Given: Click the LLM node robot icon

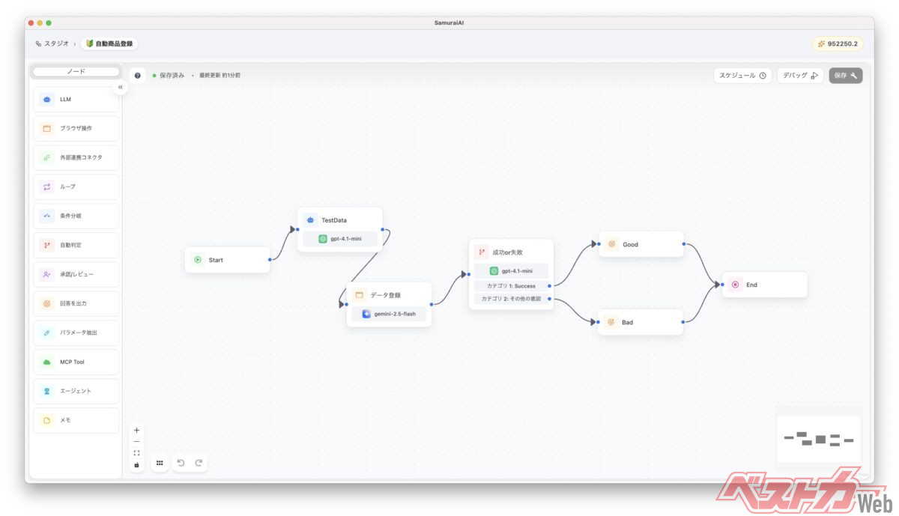Looking at the screenshot, I should coord(46,100).
